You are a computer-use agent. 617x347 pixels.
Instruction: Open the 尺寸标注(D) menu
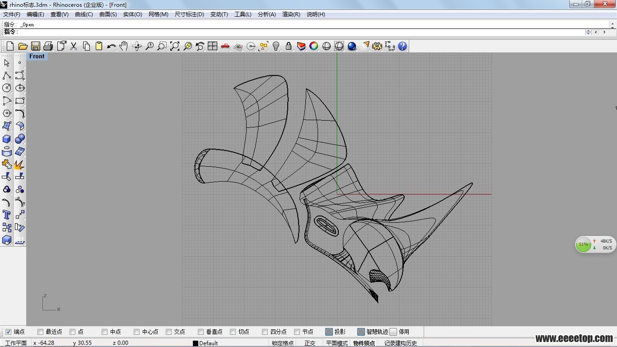point(189,14)
